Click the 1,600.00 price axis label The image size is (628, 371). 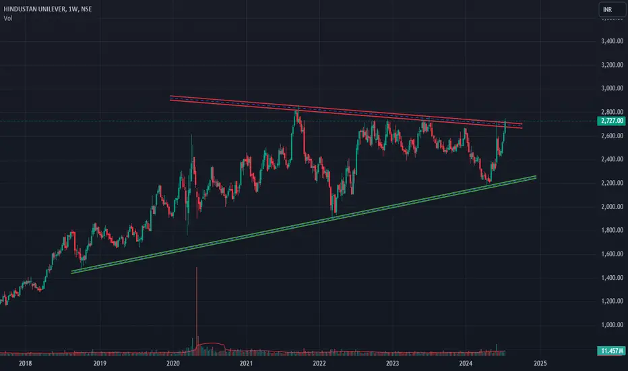point(612,254)
